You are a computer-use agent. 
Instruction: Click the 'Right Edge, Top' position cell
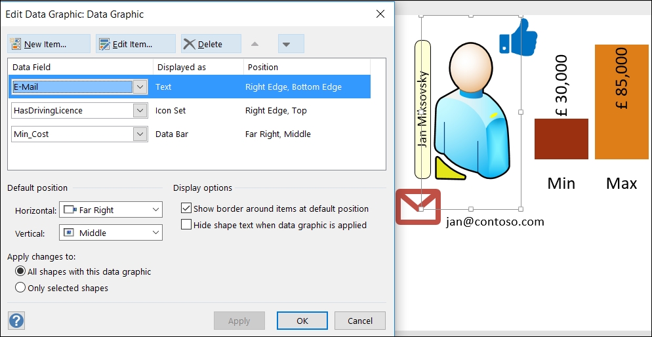click(276, 111)
